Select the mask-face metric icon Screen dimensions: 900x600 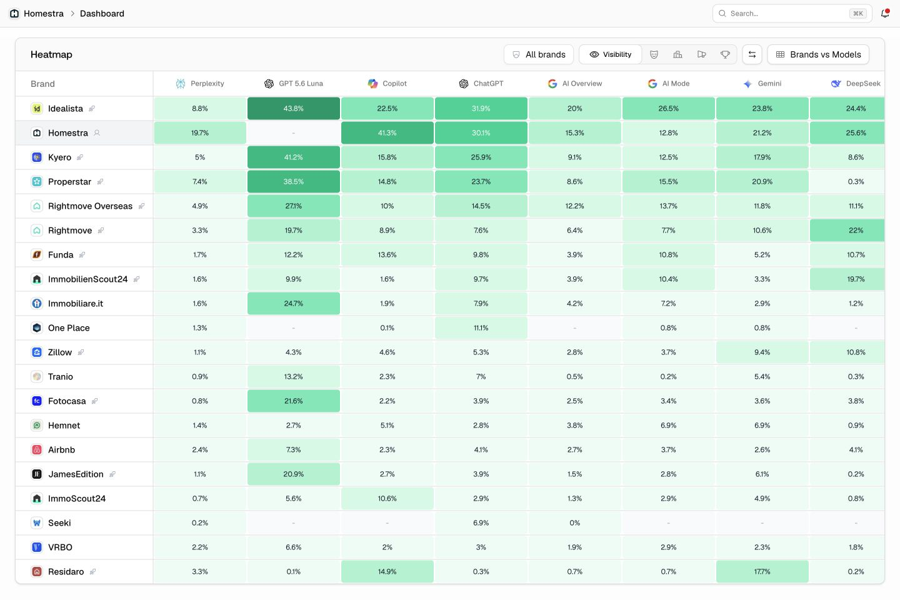click(654, 54)
